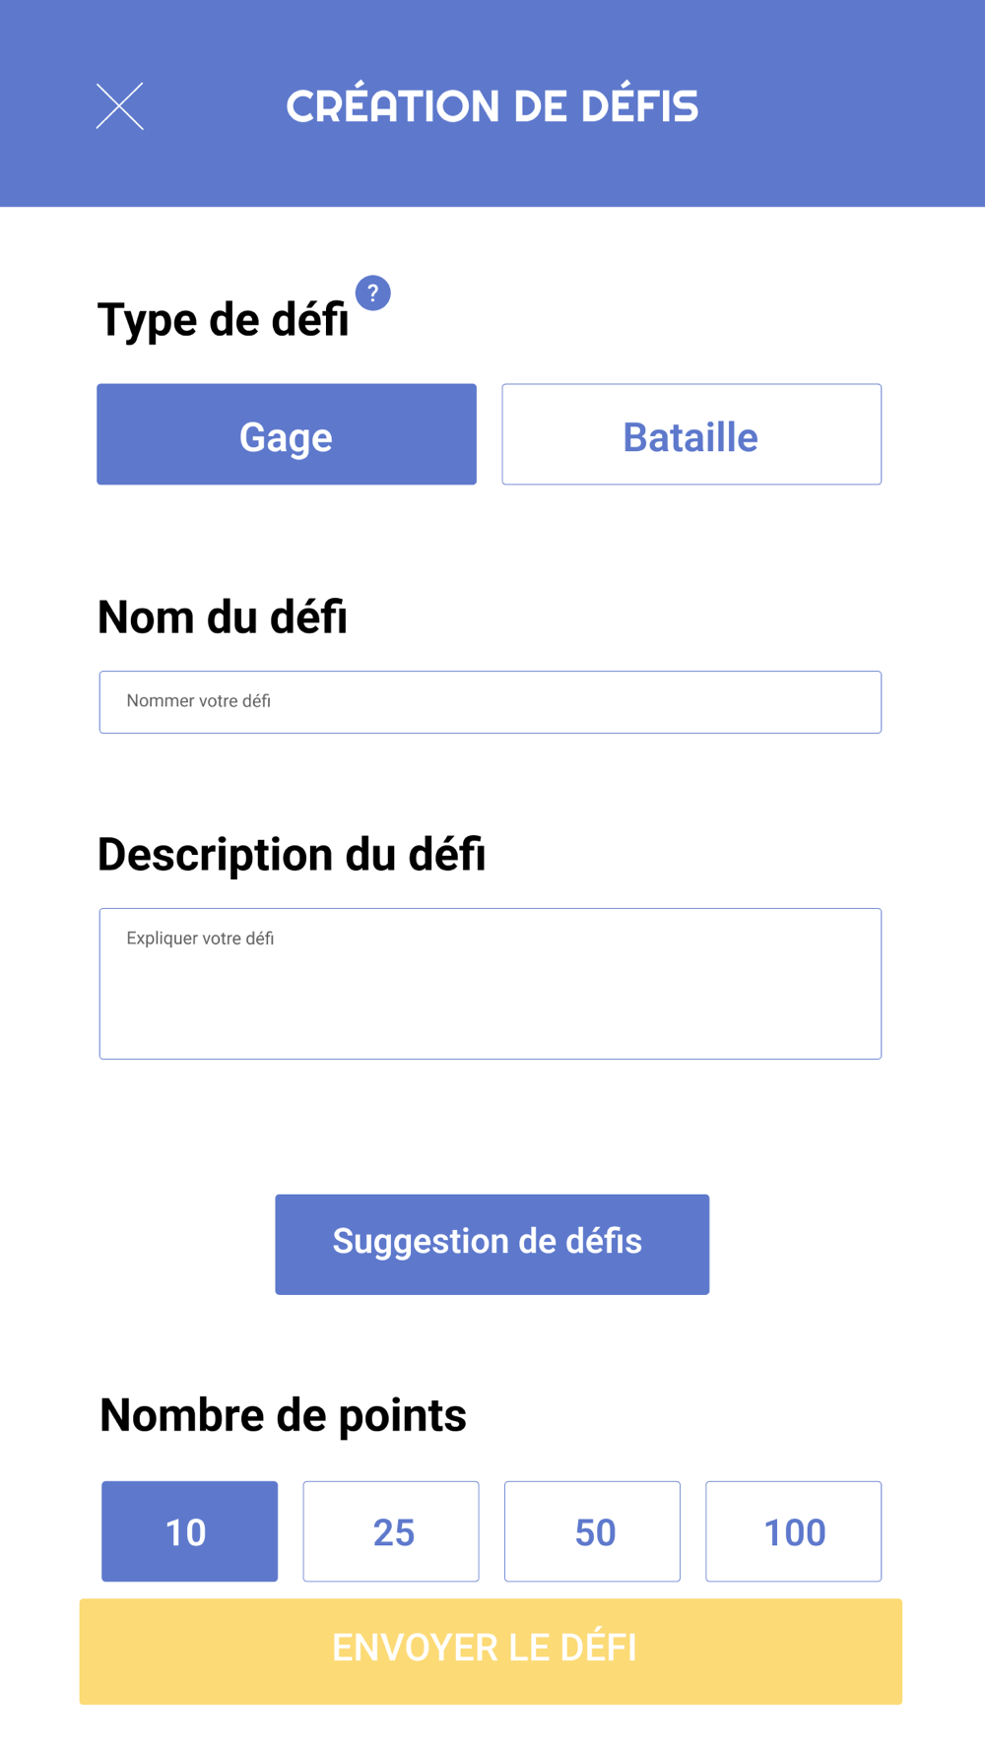Tap the yellow submit button at the bottom
The image size is (985, 1751).
click(x=491, y=1652)
